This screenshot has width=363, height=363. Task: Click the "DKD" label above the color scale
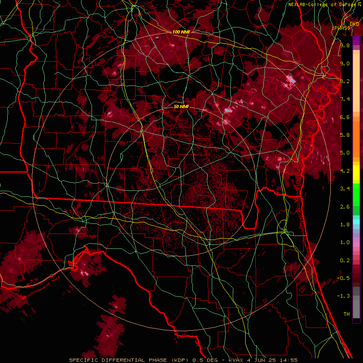[355, 24]
